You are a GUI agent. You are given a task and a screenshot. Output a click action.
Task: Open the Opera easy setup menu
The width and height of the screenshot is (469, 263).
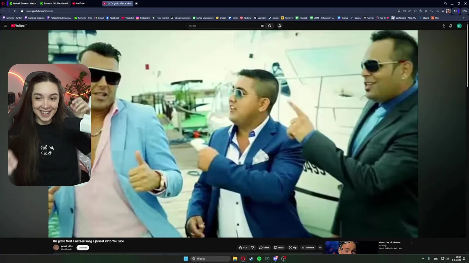click(443, 11)
